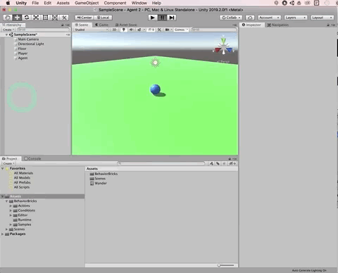This screenshot has width=338, height=273.
Task: Select the Hand tool in toolbar
Action: point(8,18)
